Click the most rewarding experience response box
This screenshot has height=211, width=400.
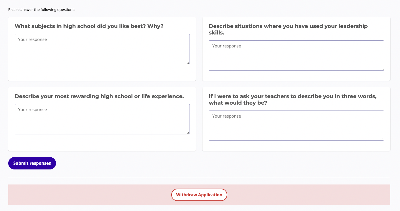102,119
